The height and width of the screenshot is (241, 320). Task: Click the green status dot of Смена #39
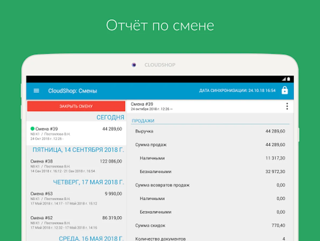pos(32,129)
